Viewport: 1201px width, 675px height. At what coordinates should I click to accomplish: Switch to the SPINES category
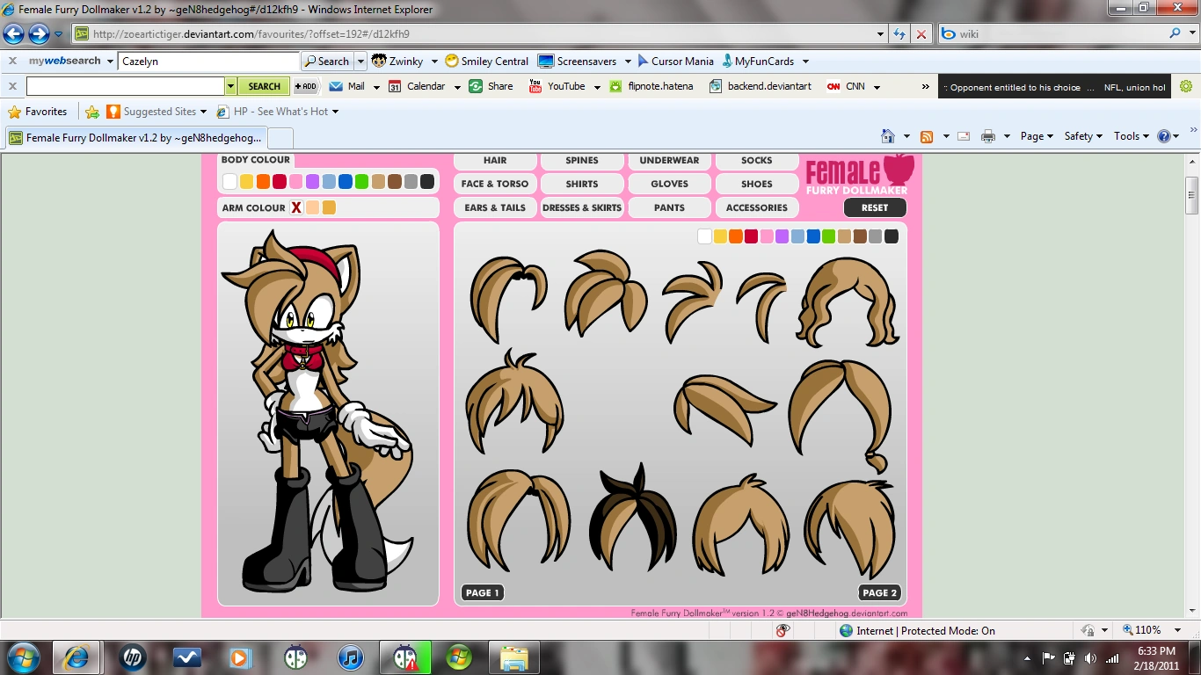tap(582, 161)
